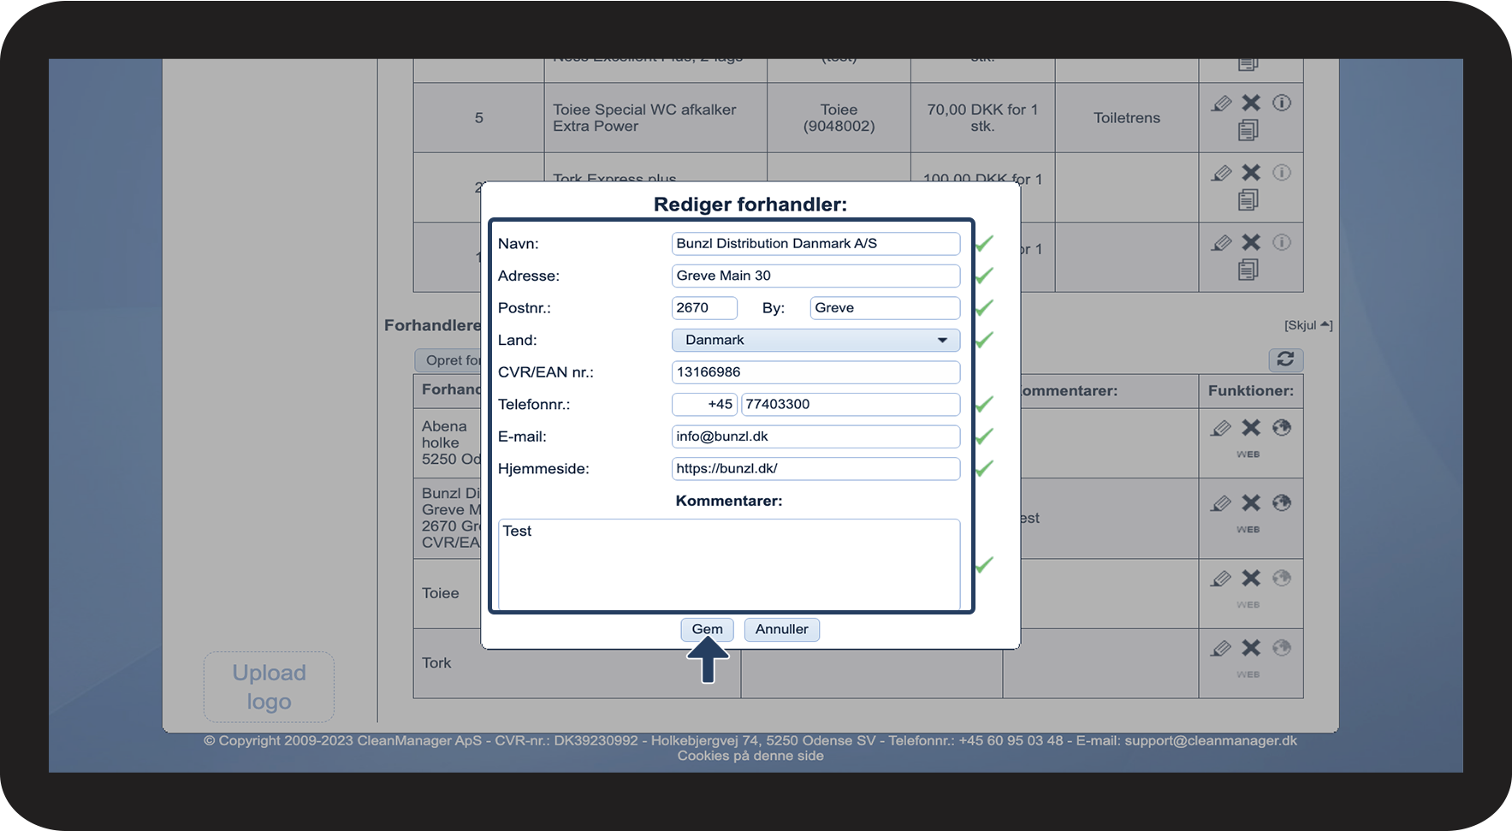1512x831 pixels.
Task: Click Annuller to cancel editing
Action: [x=781, y=629]
